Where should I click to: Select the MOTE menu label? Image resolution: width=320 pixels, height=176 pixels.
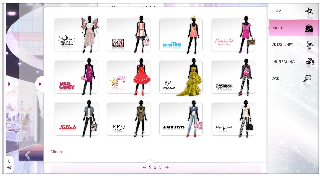tap(278, 28)
